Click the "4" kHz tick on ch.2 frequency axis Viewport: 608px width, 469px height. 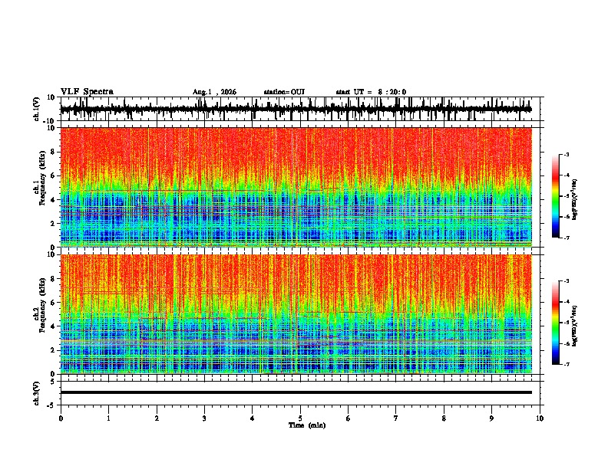tap(53, 326)
